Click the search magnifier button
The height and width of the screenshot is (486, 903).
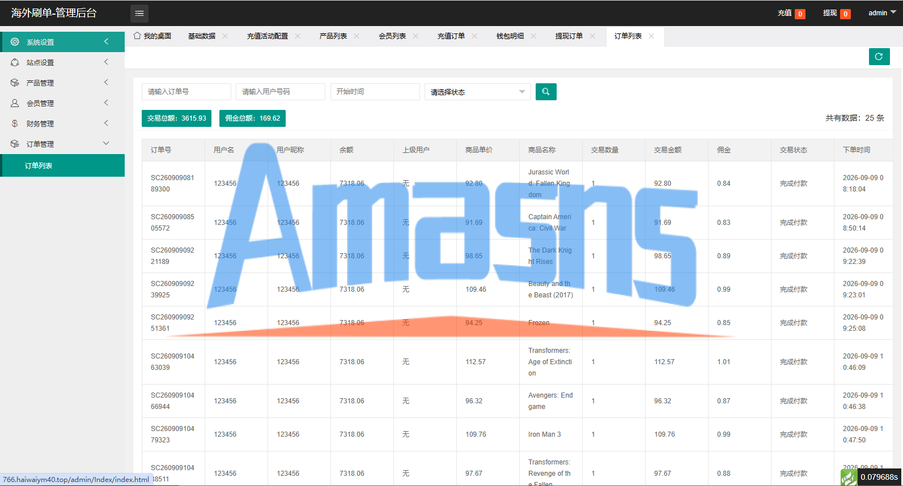546,92
